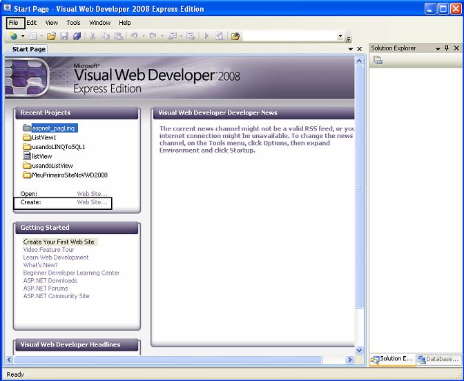Screen dimensions: 464x381
Task: Click the Open Web Site link
Action: pos(92,194)
